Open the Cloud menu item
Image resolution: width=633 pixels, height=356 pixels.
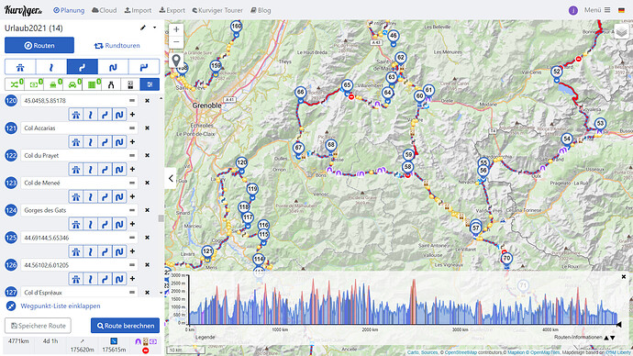coord(105,10)
